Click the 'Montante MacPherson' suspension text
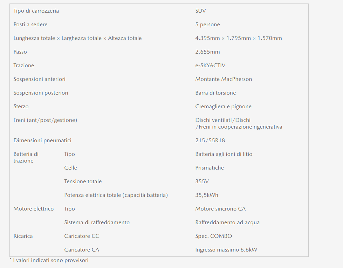 [224, 79]
